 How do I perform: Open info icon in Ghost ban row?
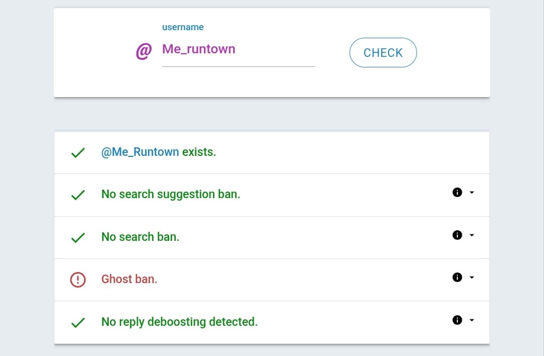click(x=457, y=278)
